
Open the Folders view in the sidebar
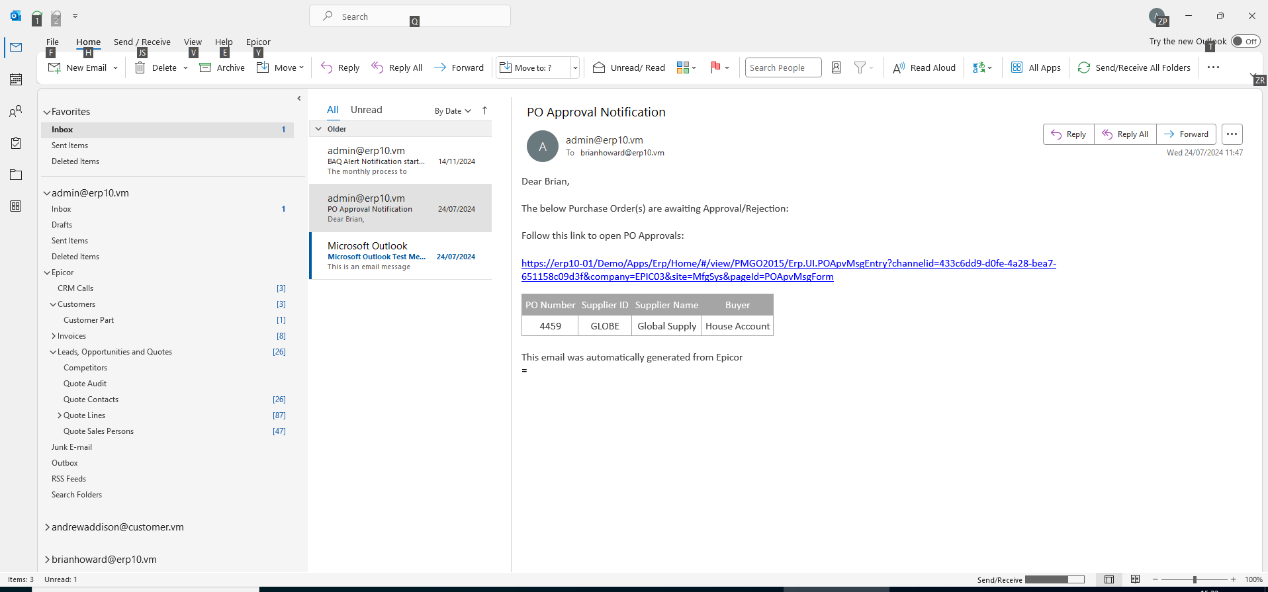16,175
